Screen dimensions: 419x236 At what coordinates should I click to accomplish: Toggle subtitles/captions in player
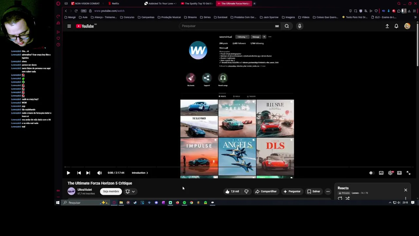click(381, 173)
